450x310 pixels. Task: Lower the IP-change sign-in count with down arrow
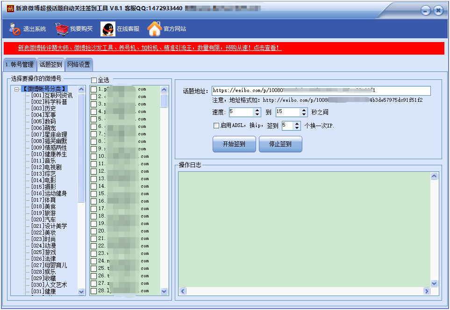coord(297,127)
